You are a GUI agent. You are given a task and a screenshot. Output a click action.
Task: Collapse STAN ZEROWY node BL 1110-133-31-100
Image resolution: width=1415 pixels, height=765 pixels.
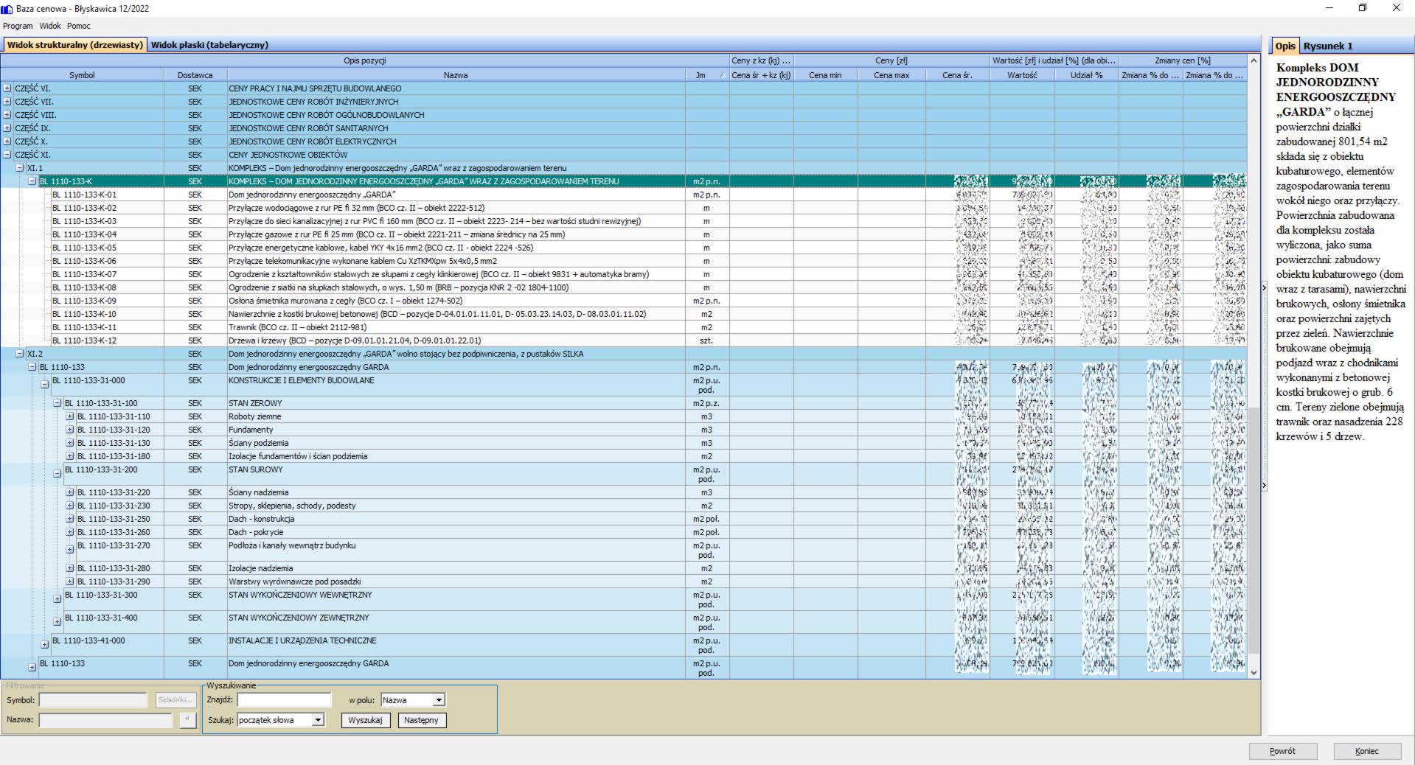[58, 403]
